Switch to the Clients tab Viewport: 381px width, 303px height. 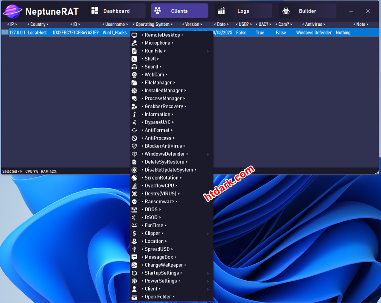[x=180, y=11]
